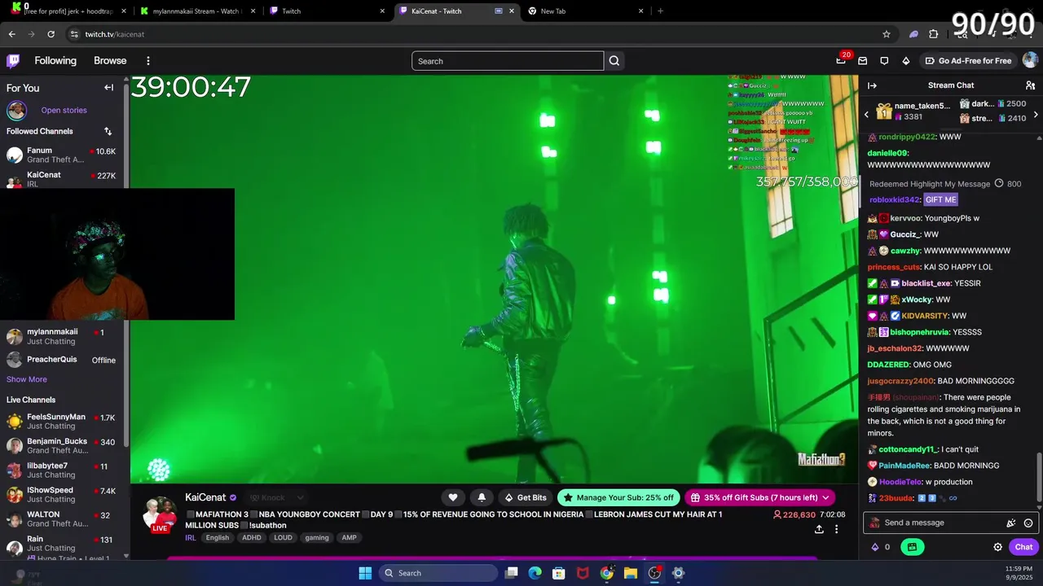Screen dimensions: 1043x586
Task: Open the celebration party popper icon in chat
Action: click(x=1011, y=523)
